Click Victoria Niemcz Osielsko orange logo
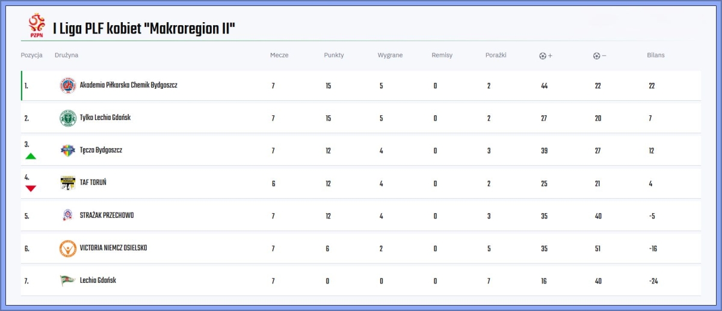Viewport: 722px width, 311px height. coord(67,248)
